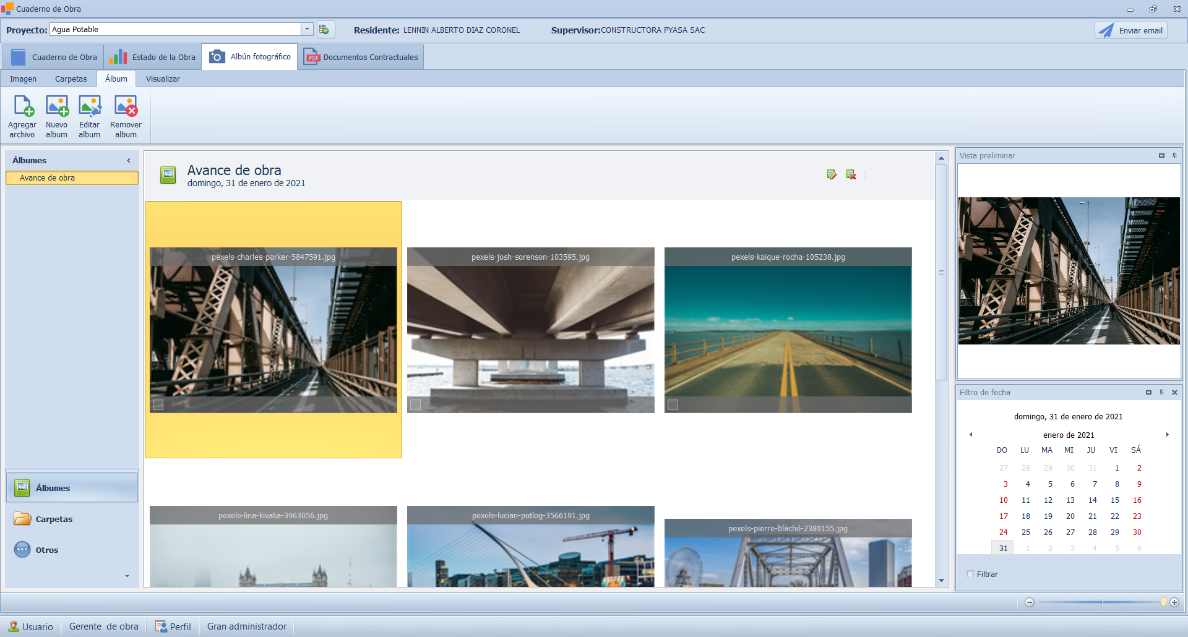Tick the pexels-kaique-rocha image checkbox
1188x637 pixels.
point(673,404)
